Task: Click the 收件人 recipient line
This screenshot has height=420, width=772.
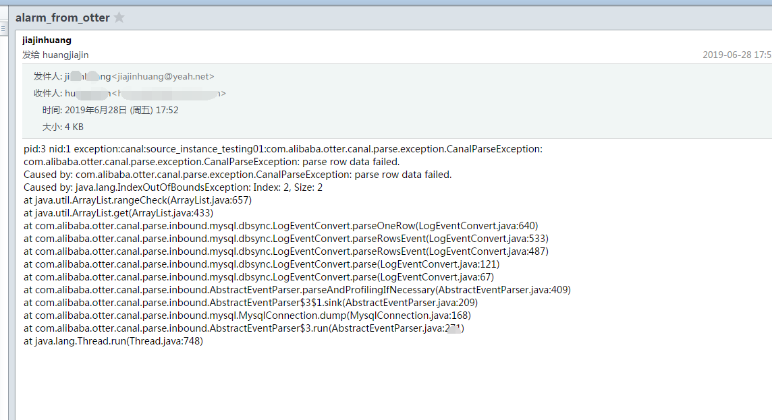Action: [130, 94]
